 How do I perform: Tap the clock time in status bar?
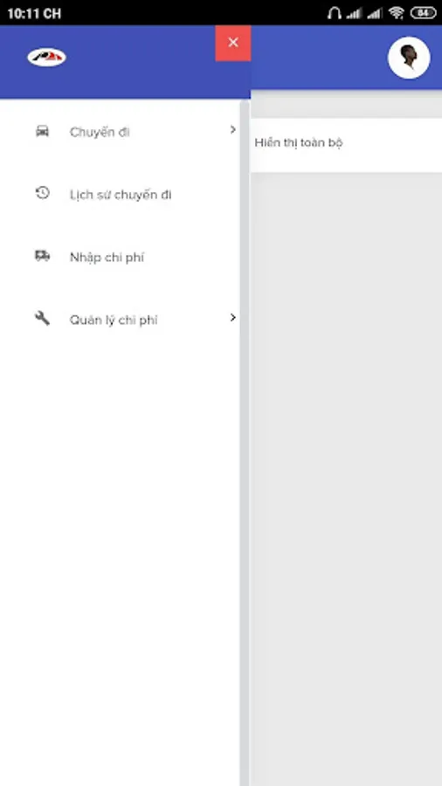[x=34, y=13]
